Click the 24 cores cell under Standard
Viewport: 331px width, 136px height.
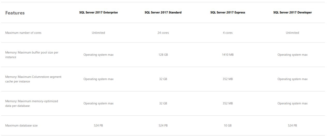pyautogui.click(x=163, y=33)
